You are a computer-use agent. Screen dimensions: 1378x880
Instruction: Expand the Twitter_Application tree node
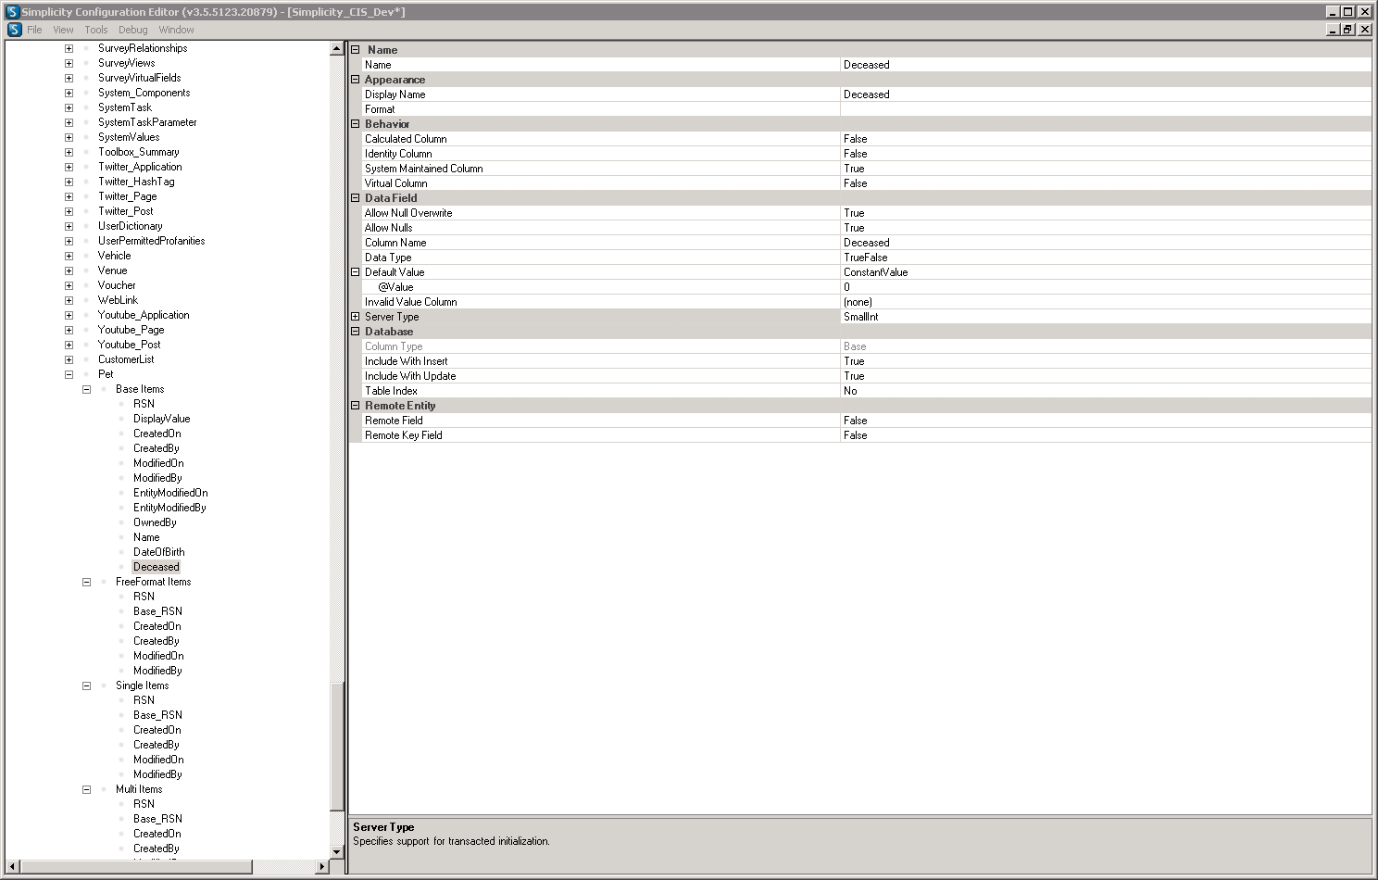69,167
